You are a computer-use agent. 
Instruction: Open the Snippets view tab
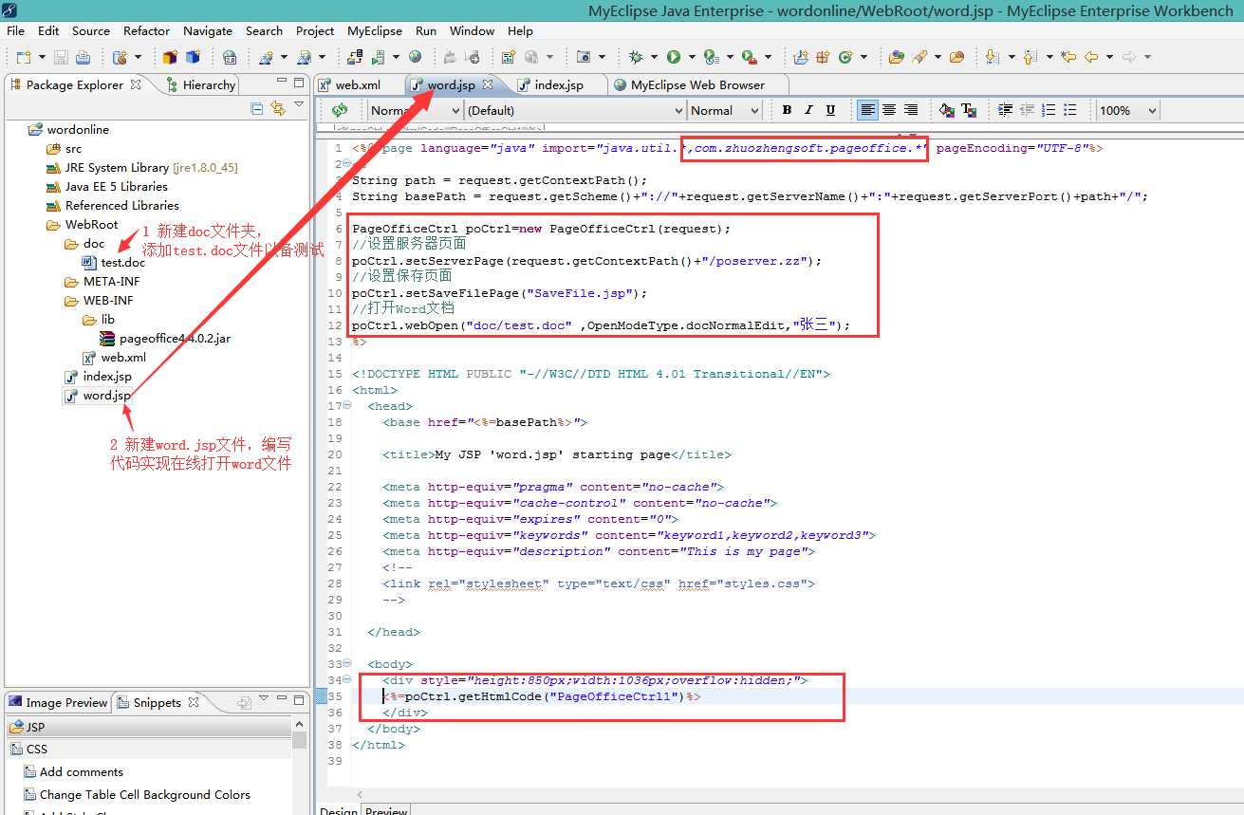[x=158, y=702]
